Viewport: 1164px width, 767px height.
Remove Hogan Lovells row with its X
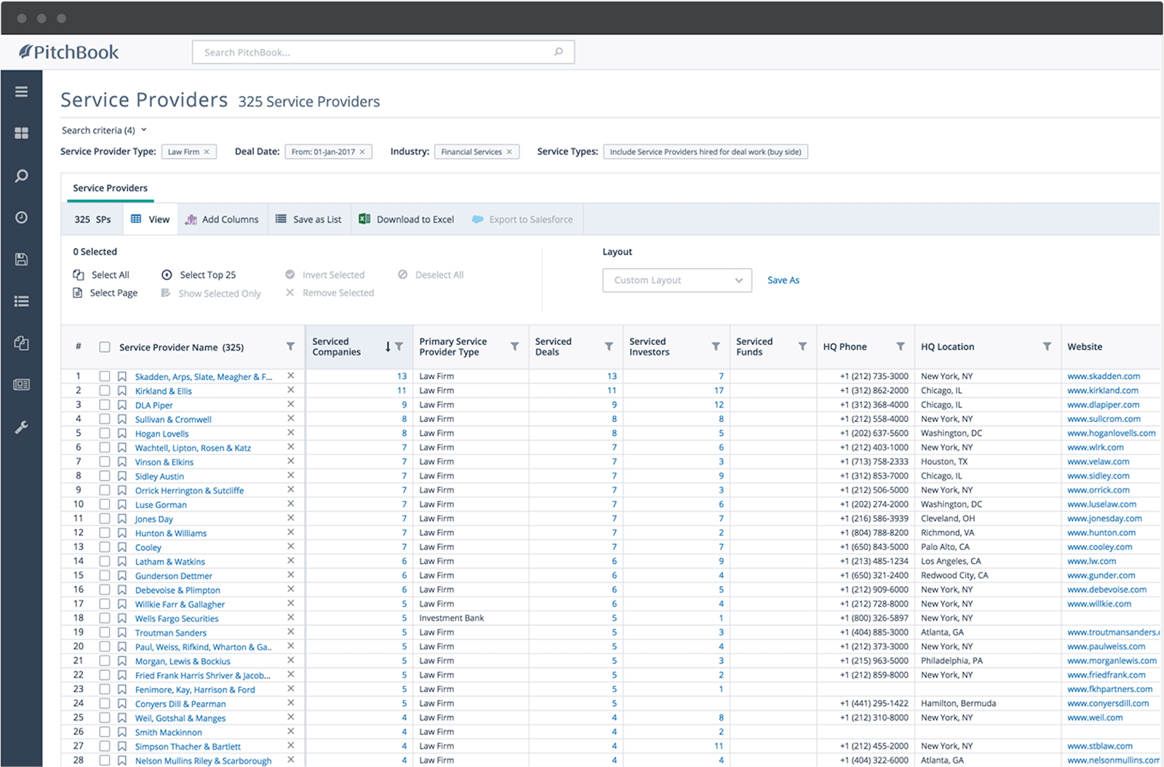coord(290,433)
